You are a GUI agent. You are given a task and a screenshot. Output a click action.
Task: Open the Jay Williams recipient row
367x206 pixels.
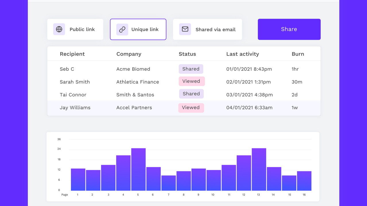click(75, 108)
